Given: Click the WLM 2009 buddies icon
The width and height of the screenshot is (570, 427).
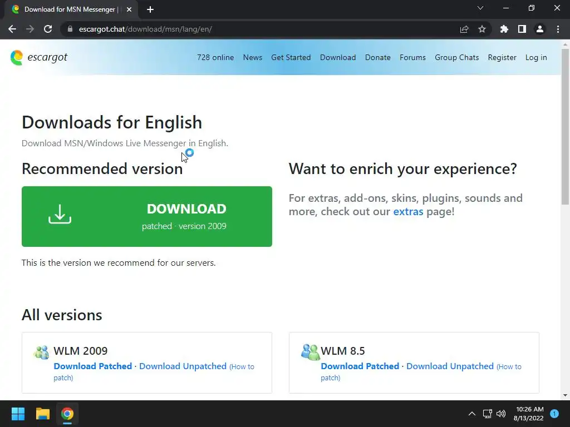Looking at the screenshot, I should click(41, 352).
